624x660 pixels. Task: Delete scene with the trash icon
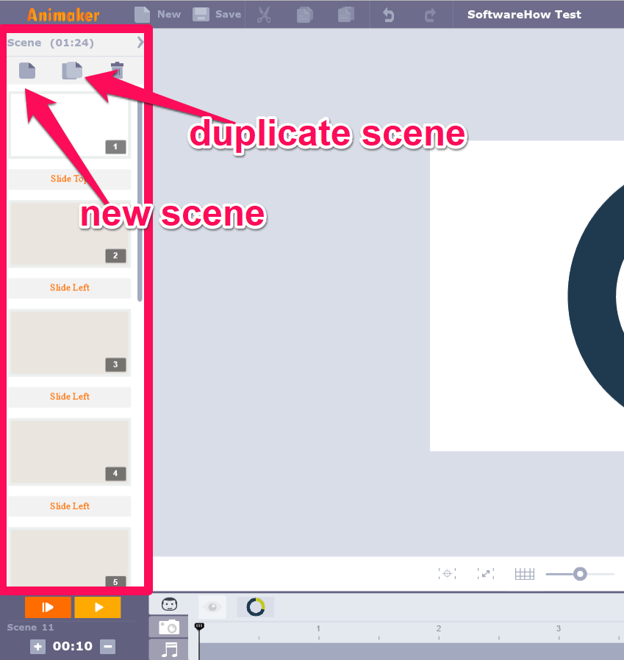tap(117, 70)
